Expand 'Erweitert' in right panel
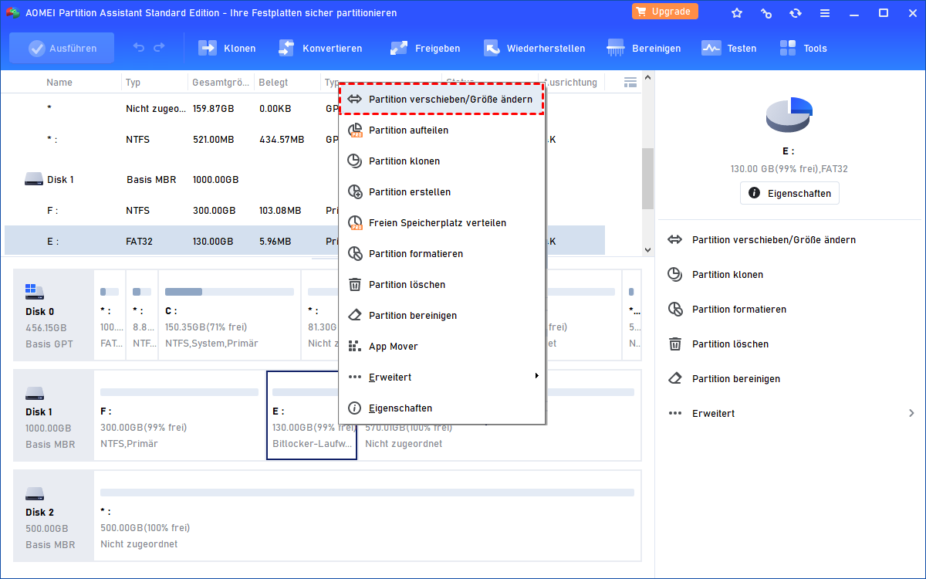The height and width of the screenshot is (579, 926). click(x=790, y=413)
